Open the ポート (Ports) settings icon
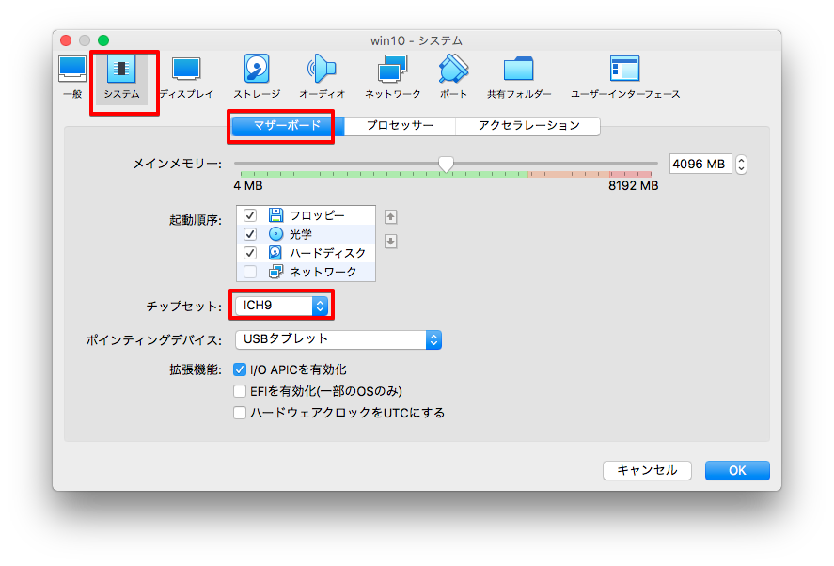This screenshot has width=834, height=566. point(453,78)
